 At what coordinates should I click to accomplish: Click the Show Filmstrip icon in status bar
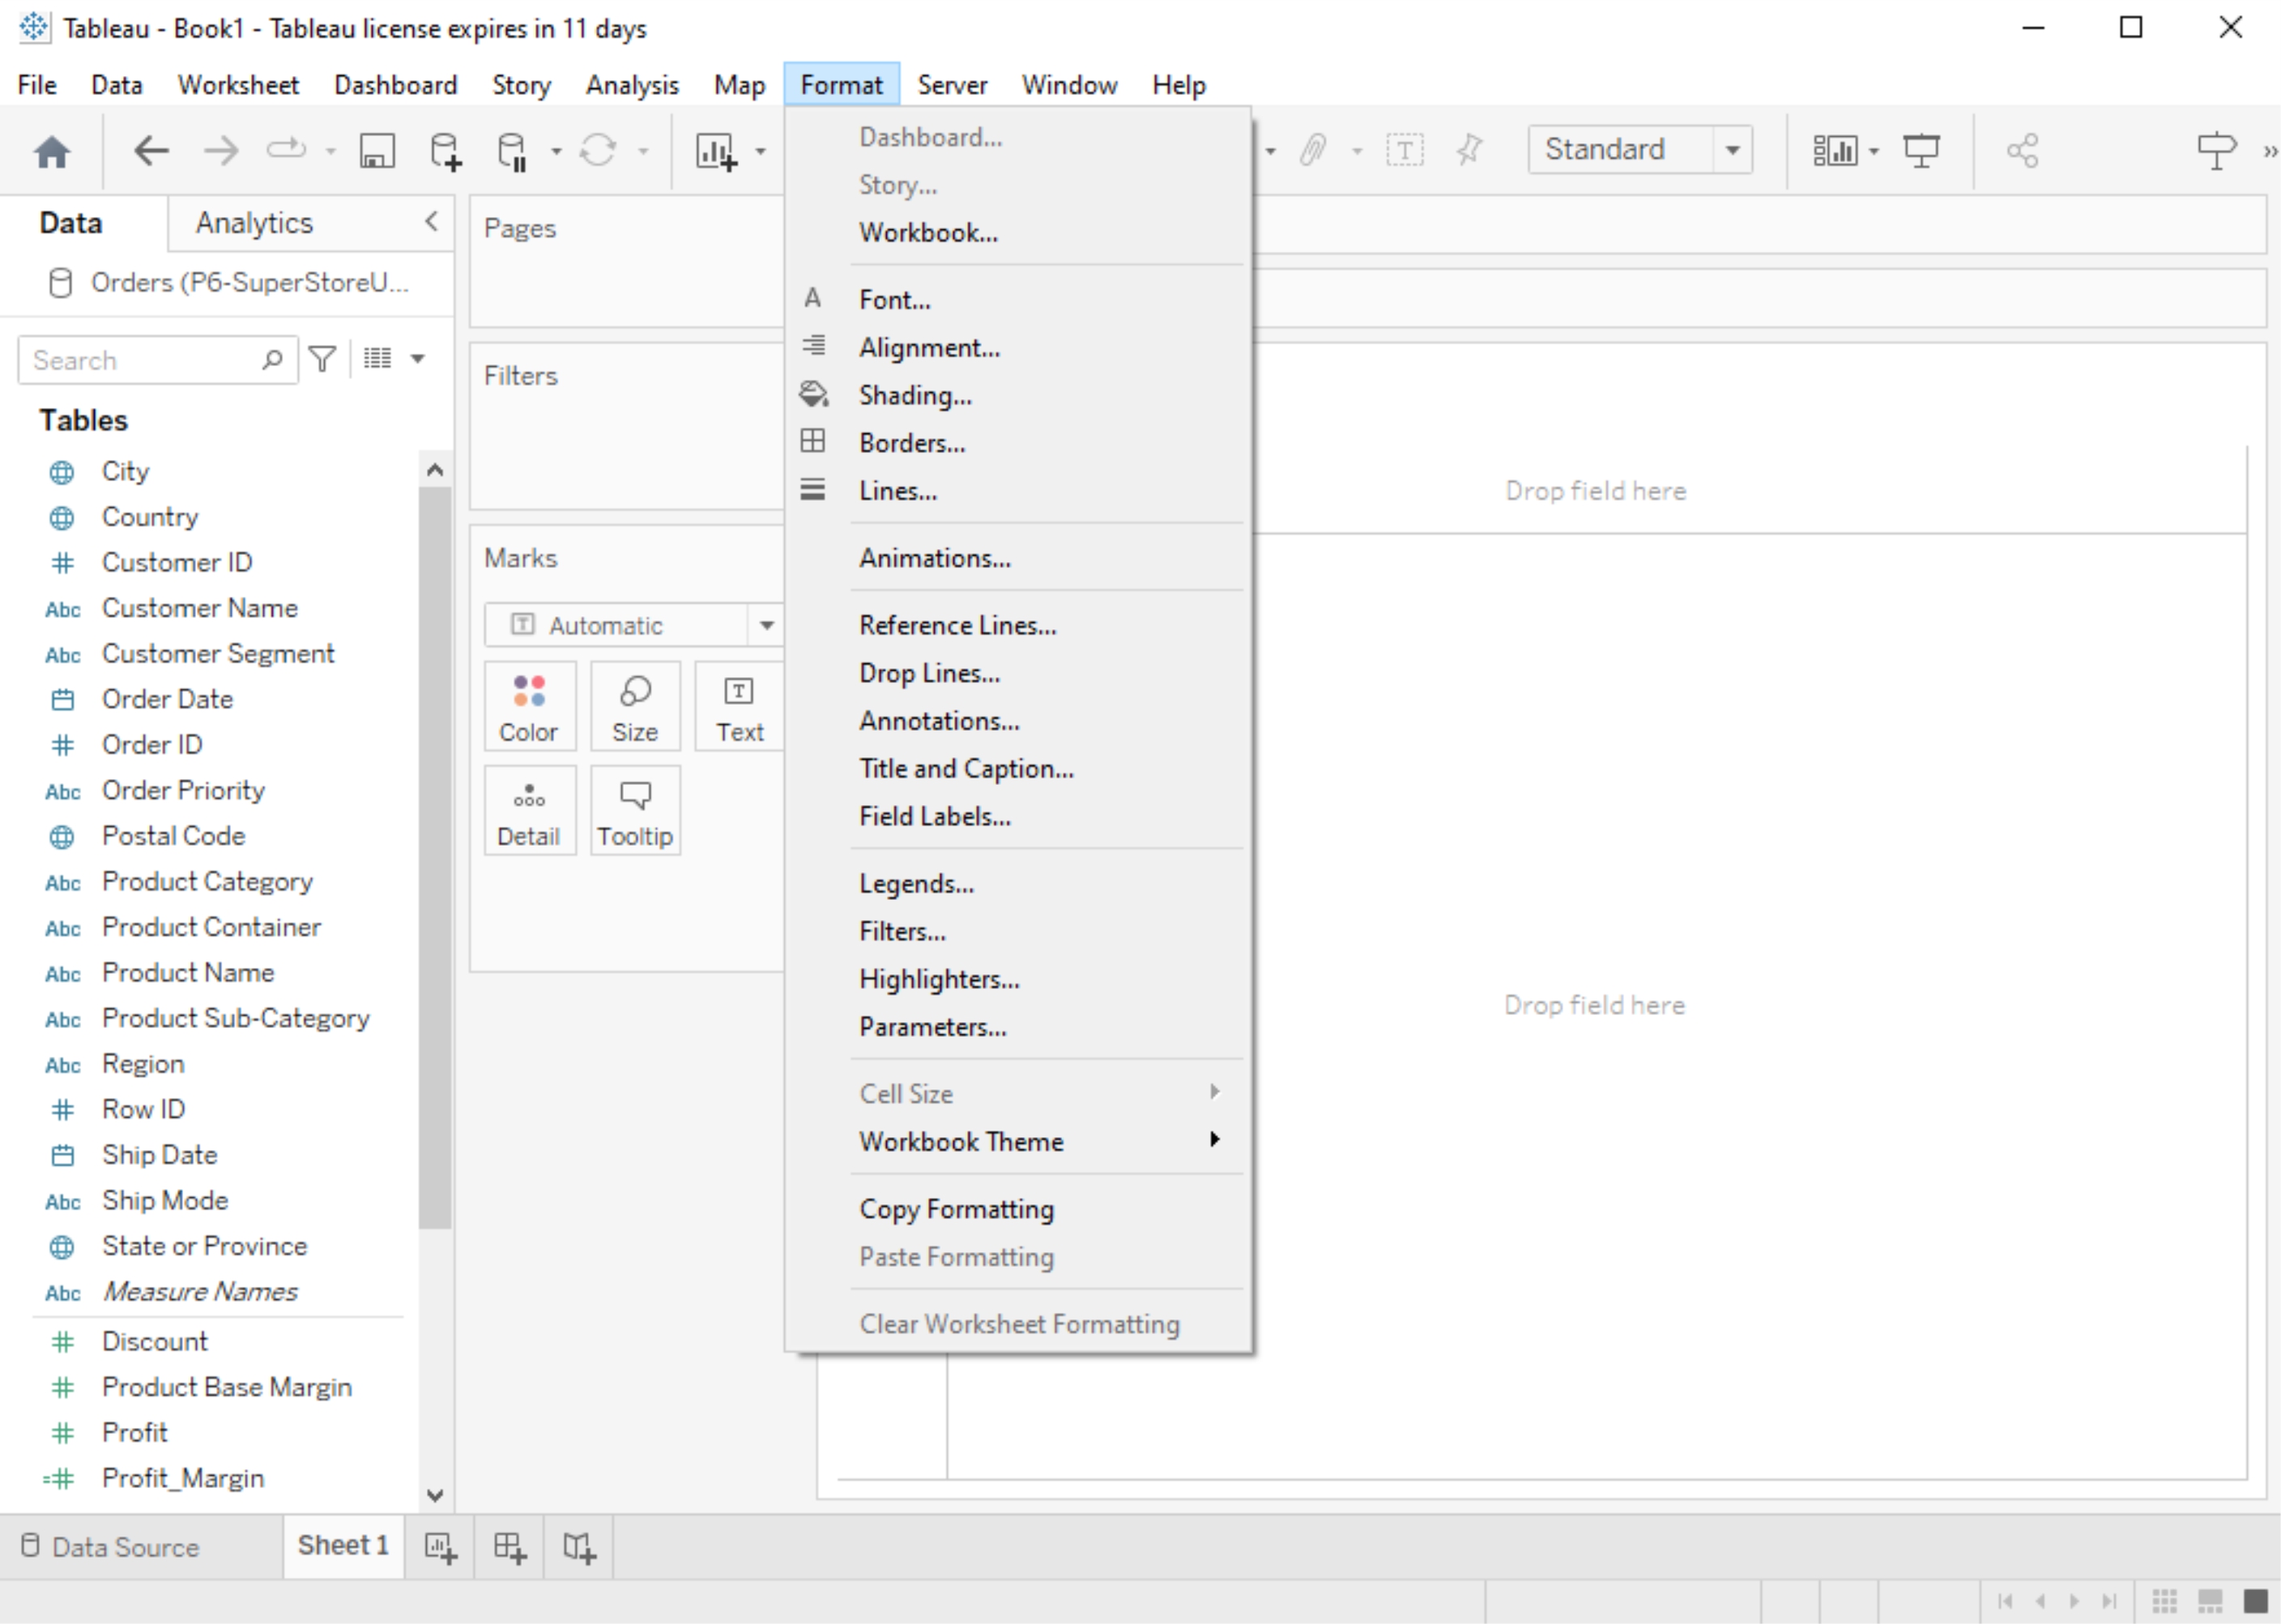2210,1601
